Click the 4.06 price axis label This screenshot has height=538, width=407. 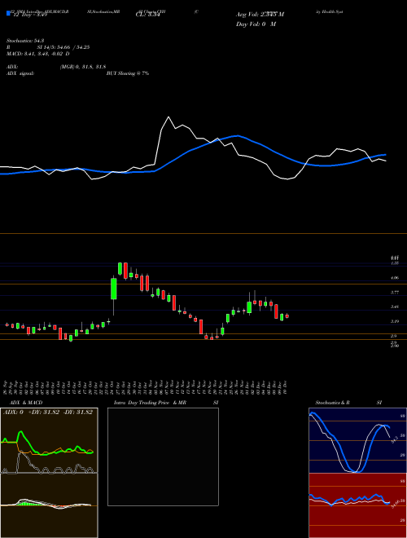coord(394,278)
